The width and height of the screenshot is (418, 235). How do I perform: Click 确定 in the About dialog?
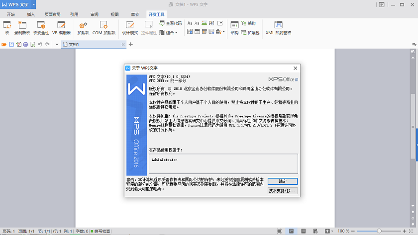click(283, 181)
